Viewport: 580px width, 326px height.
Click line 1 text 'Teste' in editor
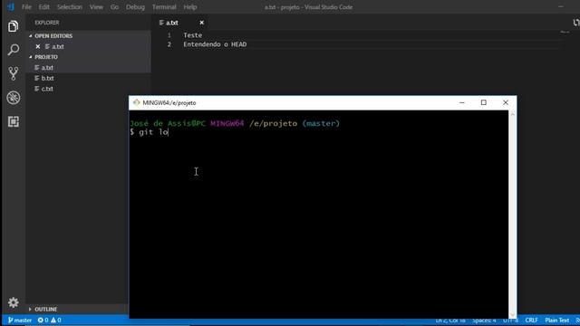(193, 35)
